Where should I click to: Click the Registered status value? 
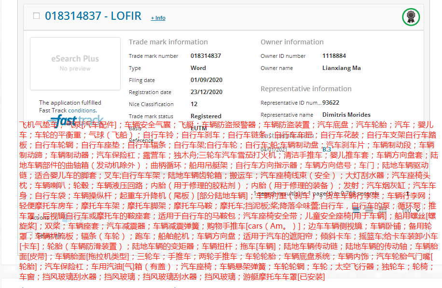206,116
